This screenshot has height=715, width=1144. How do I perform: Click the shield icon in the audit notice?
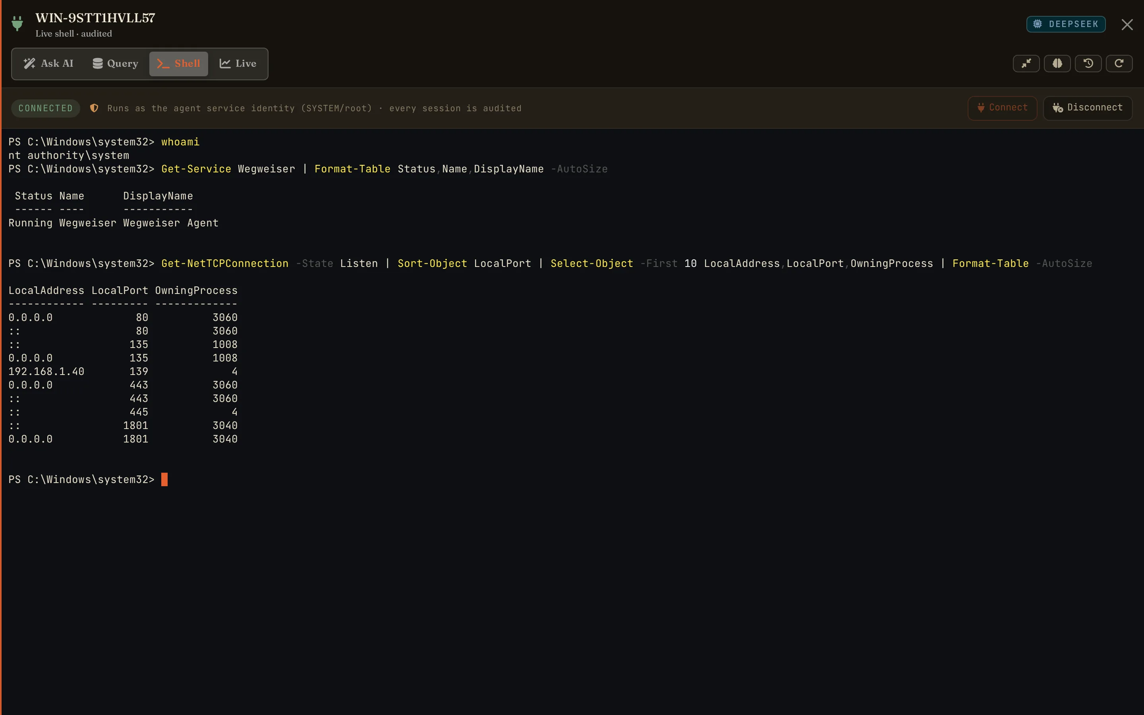click(94, 108)
